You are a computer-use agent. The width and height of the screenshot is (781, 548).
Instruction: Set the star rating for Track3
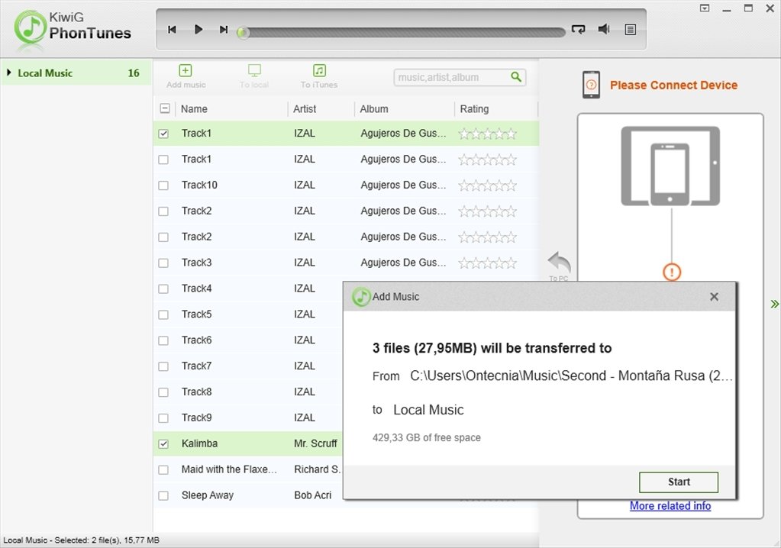[x=488, y=263]
